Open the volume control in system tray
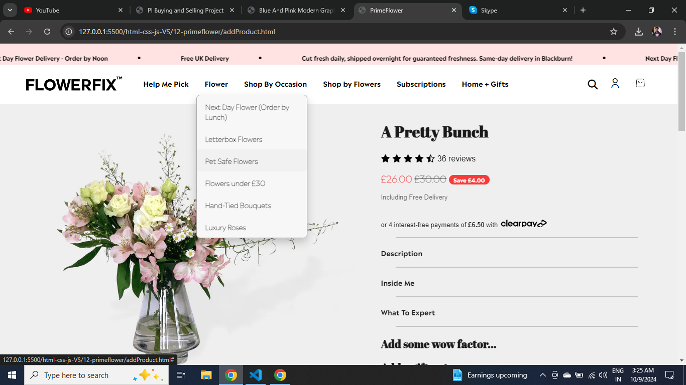 point(603,375)
